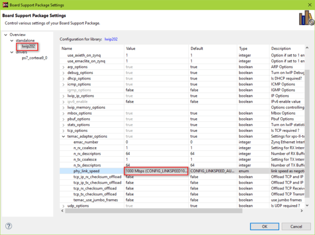This screenshot has height=235, width=315.
Task: Expand the udp_options row
Action: [x=64, y=206]
